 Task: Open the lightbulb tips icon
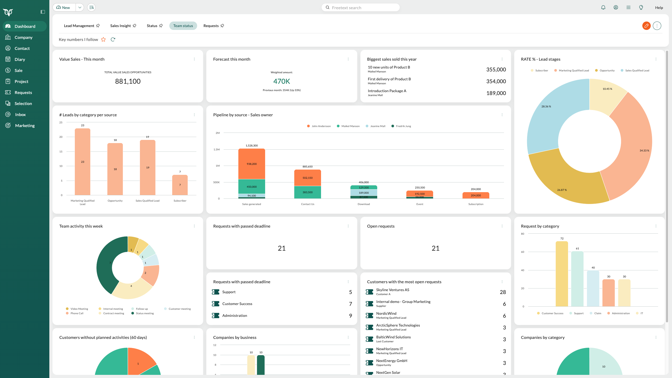pos(641,8)
